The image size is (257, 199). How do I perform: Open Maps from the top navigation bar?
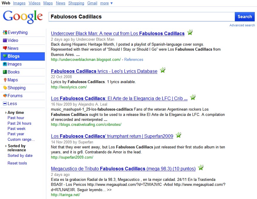pos(48,3)
